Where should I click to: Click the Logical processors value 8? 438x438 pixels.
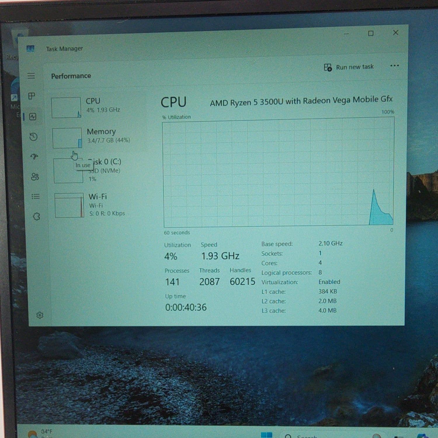320,272
